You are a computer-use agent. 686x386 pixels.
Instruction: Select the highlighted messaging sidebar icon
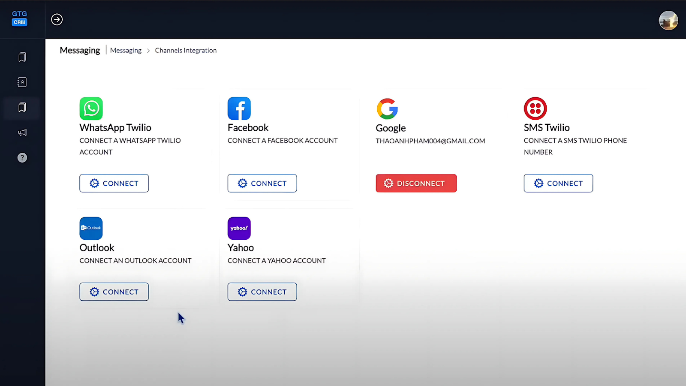[x=22, y=107]
